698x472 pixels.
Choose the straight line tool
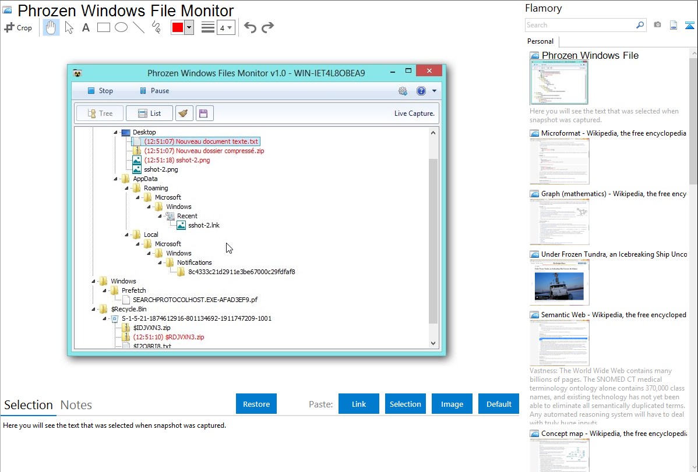click(139, 27)
